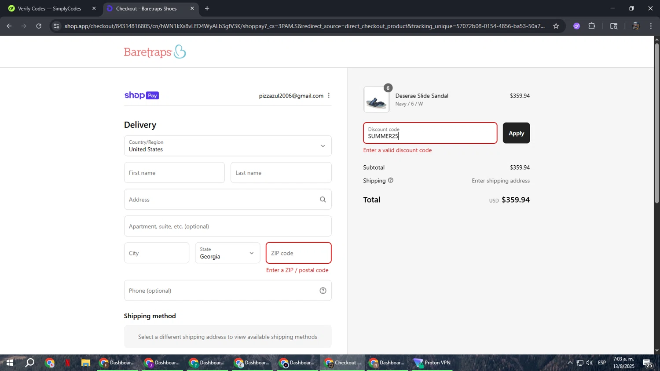The height and width of the screenshot is (371, 660).
Task: Click the Deserae Slide Sandal thumbnail
Action: 376,100
